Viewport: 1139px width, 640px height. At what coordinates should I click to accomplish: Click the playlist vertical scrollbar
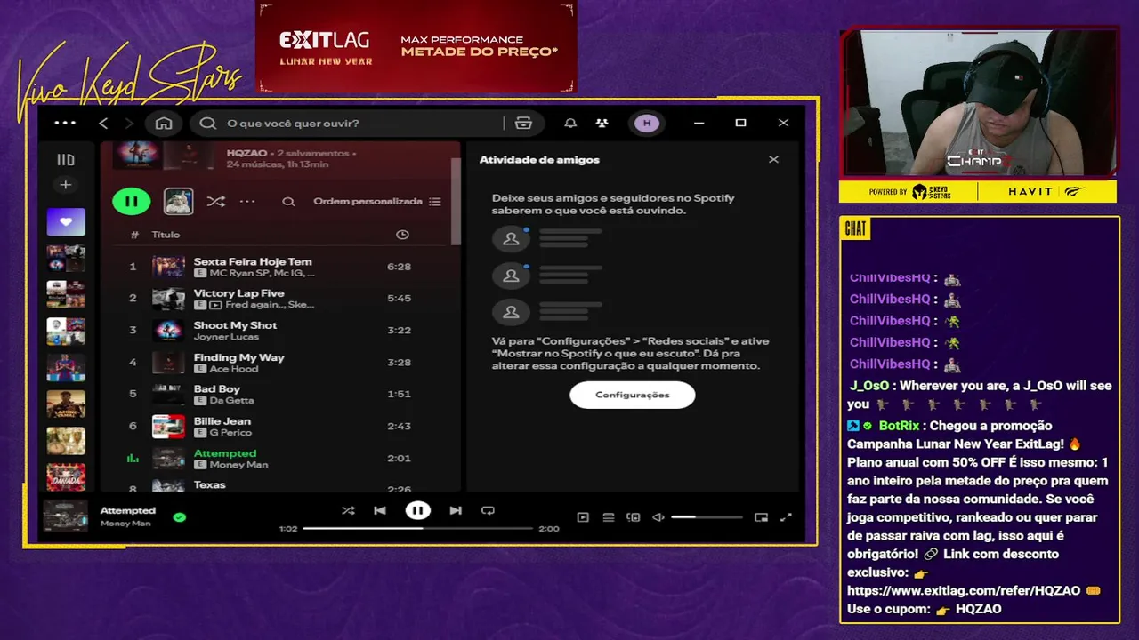click(x=456, y=201)
